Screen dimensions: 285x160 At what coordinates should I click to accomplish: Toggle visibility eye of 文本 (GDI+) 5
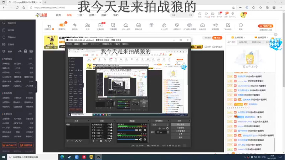pos(109,133)
